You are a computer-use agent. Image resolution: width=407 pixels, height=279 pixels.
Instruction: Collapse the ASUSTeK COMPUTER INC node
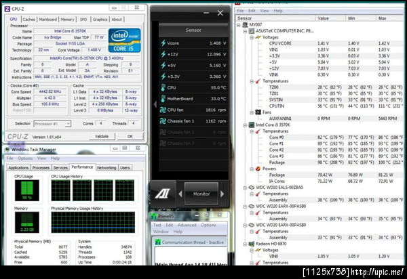pos(245,31)
